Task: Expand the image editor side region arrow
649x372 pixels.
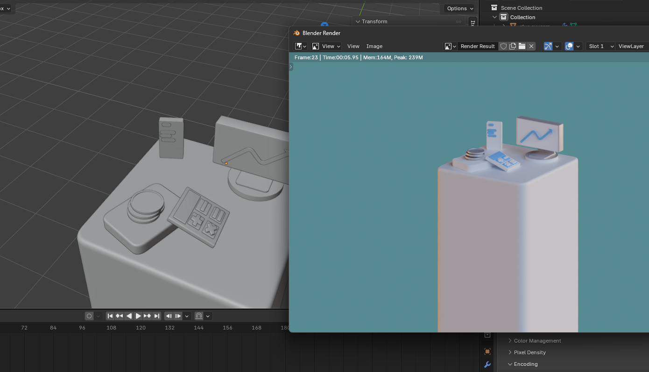Action: pyautogui.click(x=291, y=67)
